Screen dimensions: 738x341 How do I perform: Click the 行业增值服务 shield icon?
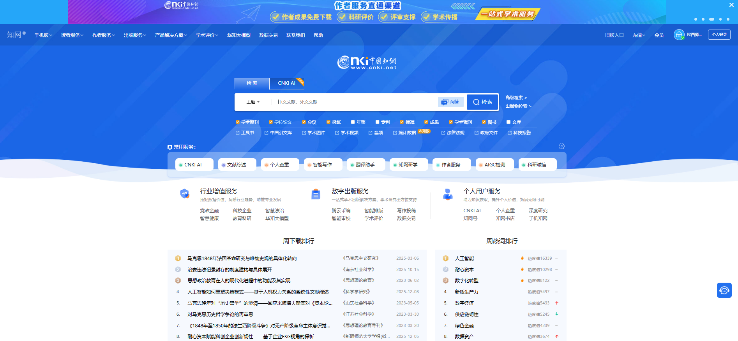click(185, 193)
